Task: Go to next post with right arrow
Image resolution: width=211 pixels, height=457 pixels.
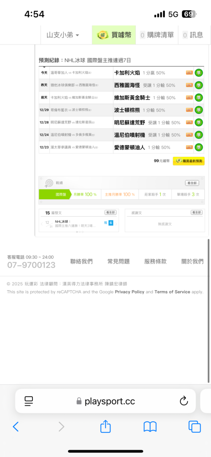Action: pos(116,224)
